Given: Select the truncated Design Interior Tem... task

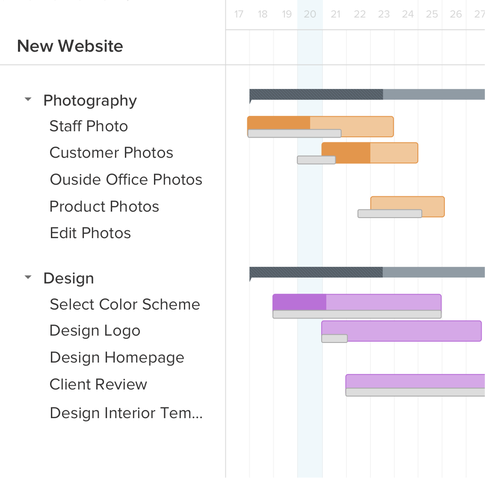Looking at the screenshot, I should (x=126, y=413).
